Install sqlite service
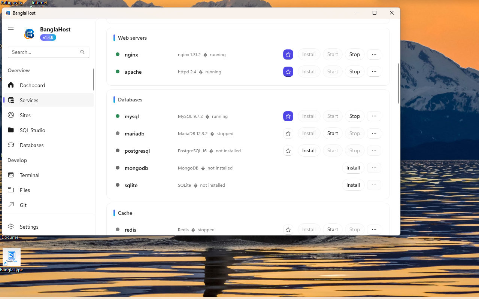Image resolution: width=479 pixels, height=299 pixels. coord(353,185)
